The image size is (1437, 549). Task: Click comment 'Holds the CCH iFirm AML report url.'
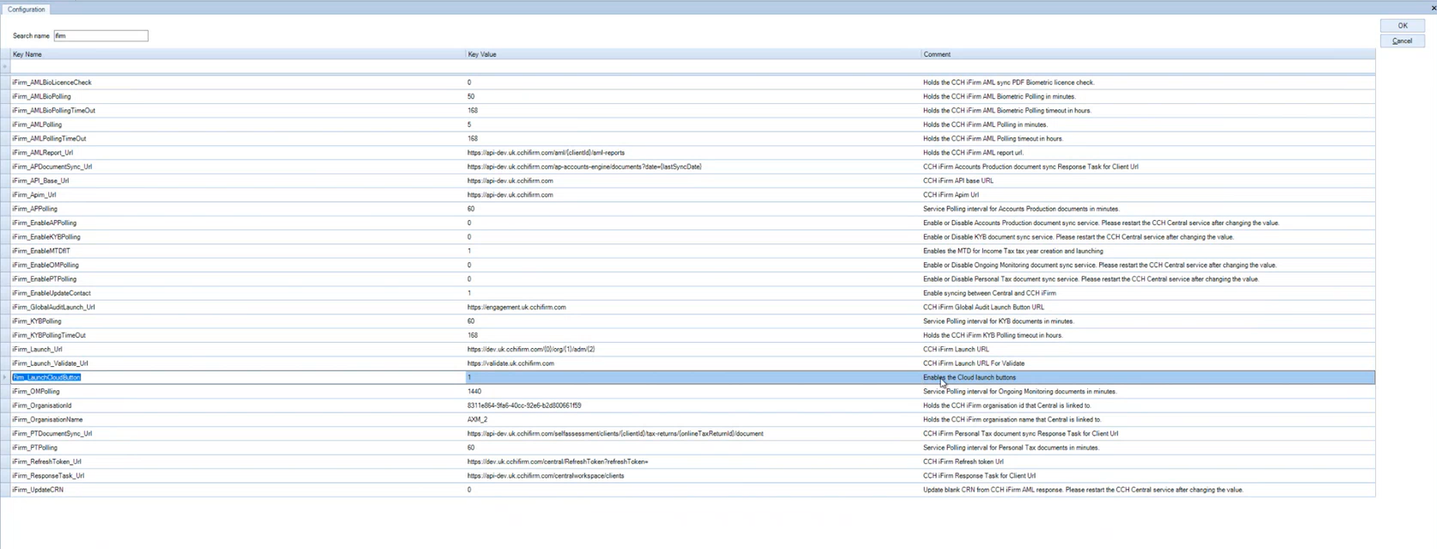click(x=973, y=153)
